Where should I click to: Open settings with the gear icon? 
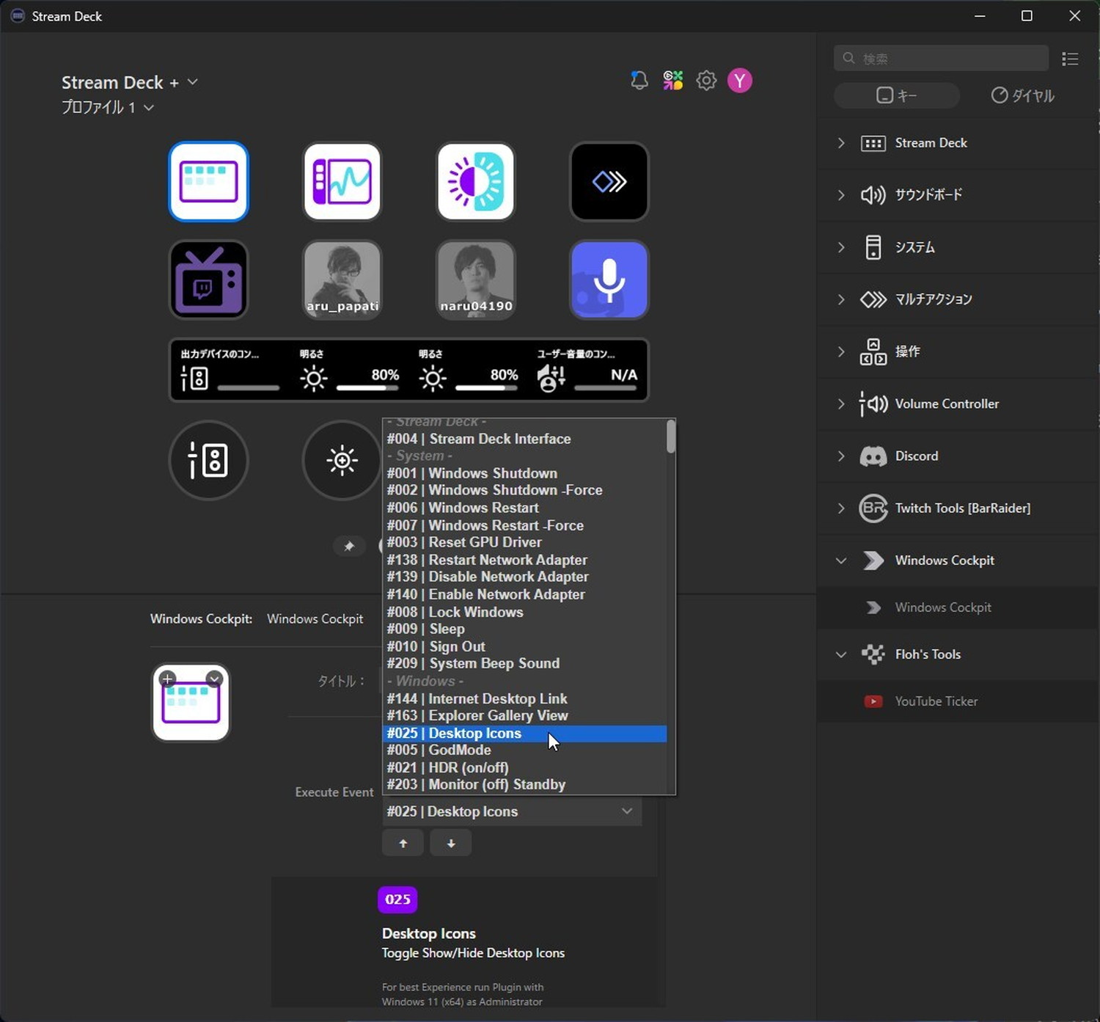(706, 80)
